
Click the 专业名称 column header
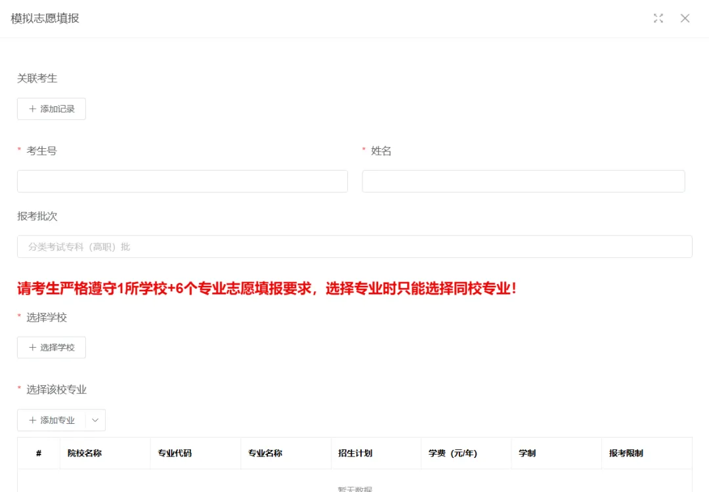(286, 453)
